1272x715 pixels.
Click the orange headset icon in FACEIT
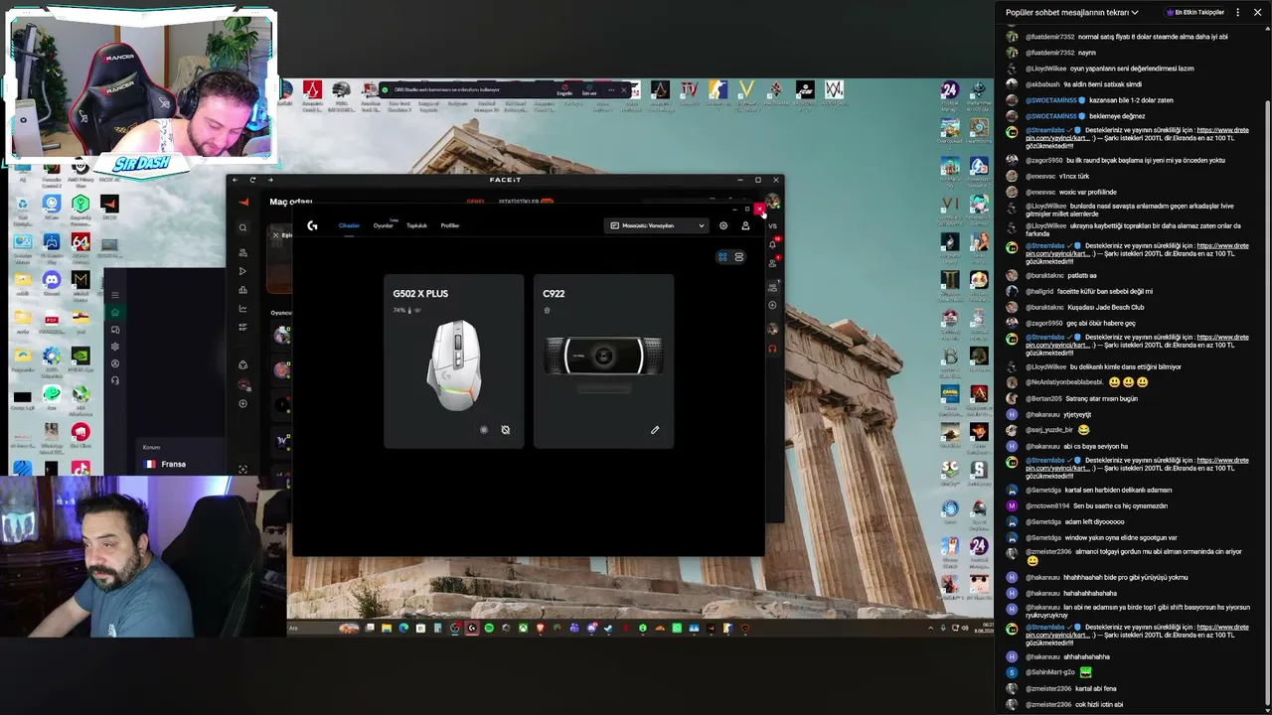pyautogui.click(x=772, y=349)
